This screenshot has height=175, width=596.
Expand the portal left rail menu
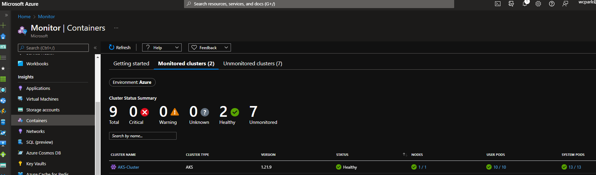6,15
